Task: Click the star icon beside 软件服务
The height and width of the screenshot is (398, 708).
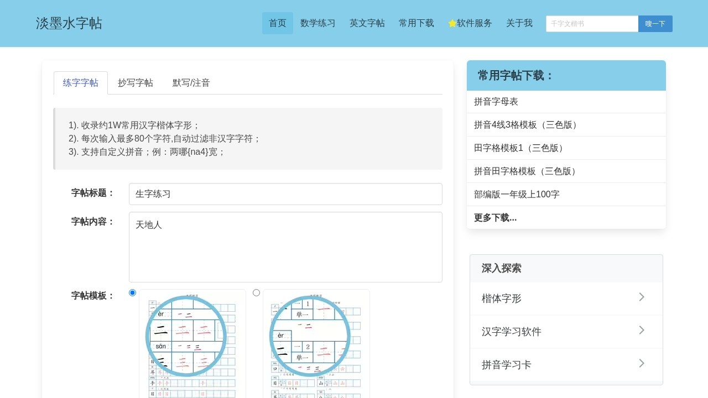Action: tap(451, 23)
